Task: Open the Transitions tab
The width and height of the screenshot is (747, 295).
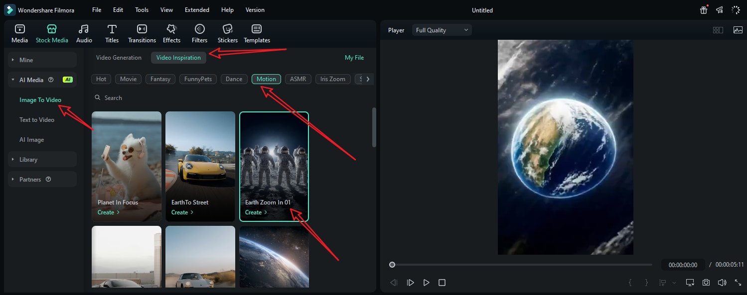Action: 142,33
